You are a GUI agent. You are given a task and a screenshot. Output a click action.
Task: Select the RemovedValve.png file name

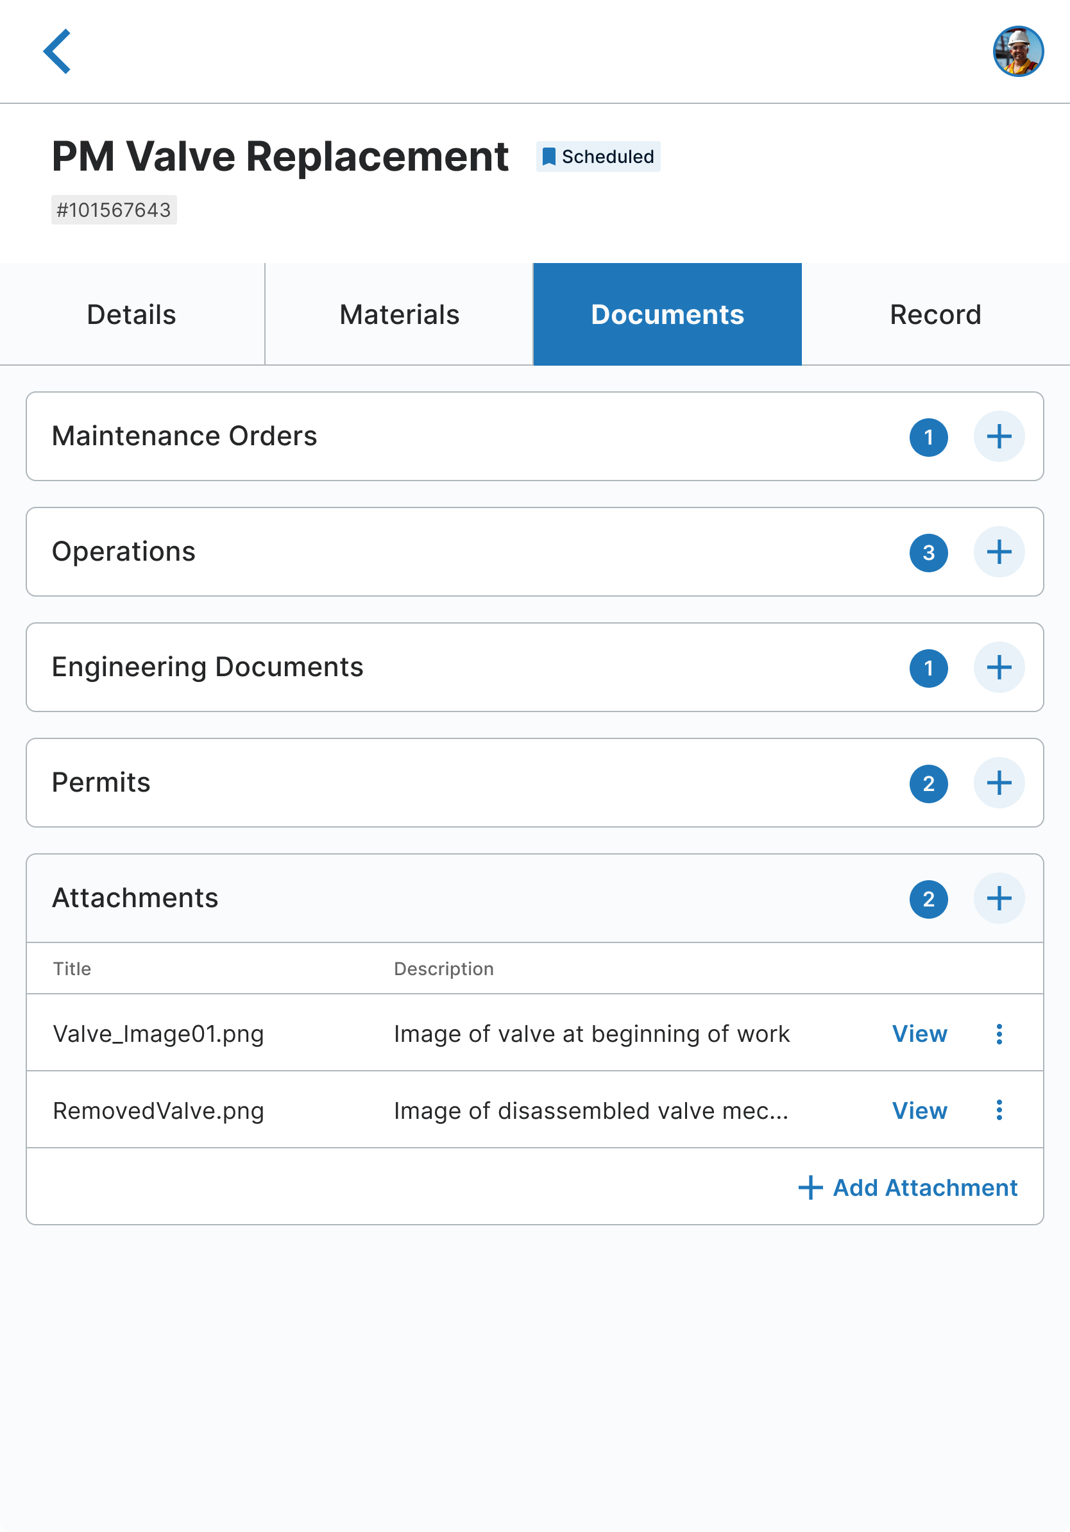[158, 1111]
